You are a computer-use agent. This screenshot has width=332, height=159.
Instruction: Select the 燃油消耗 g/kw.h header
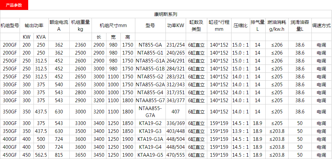pyautogui.click(x=277, y=25)
